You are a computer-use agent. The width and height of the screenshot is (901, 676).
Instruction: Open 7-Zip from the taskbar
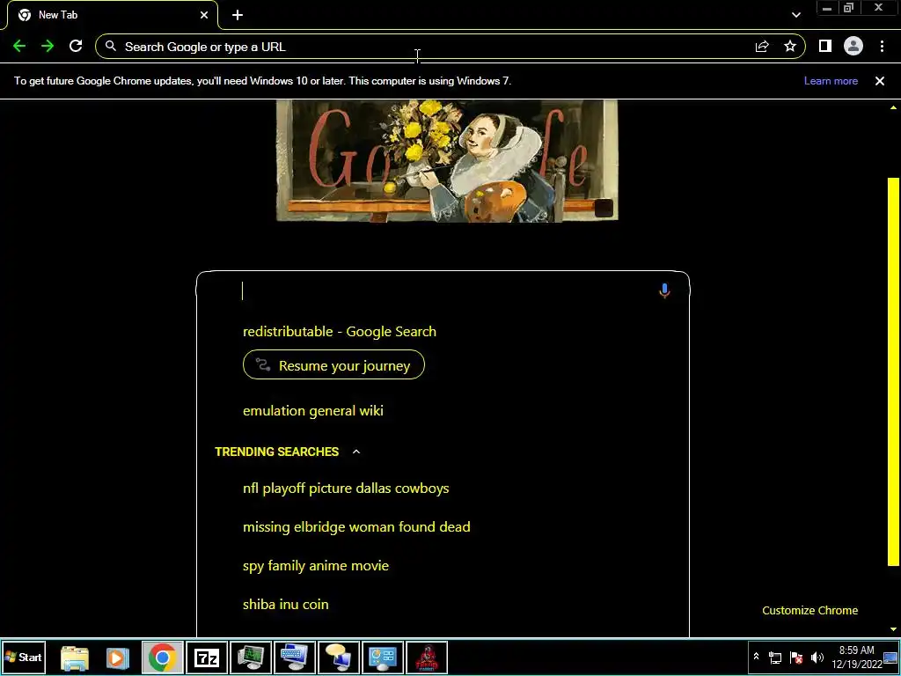[x=207, y=658]
